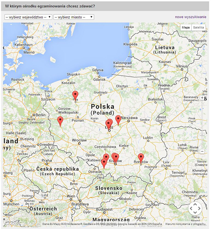Click the 'København' city label

coord(24,45)
